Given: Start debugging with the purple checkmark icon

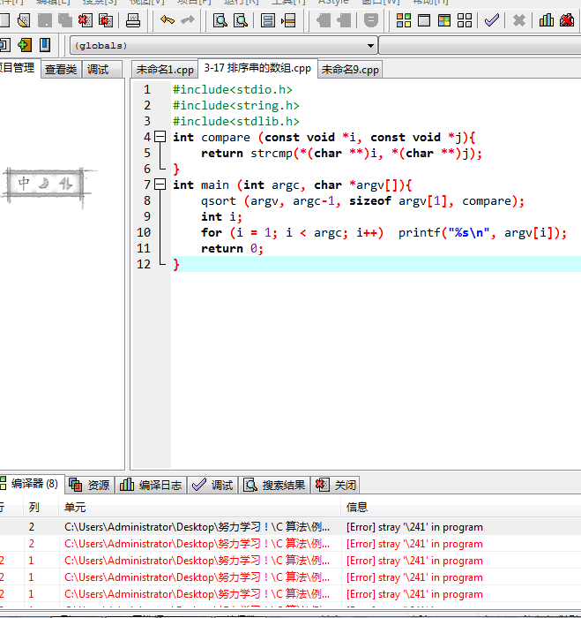Looking at the screenshot, I should 492,19.
